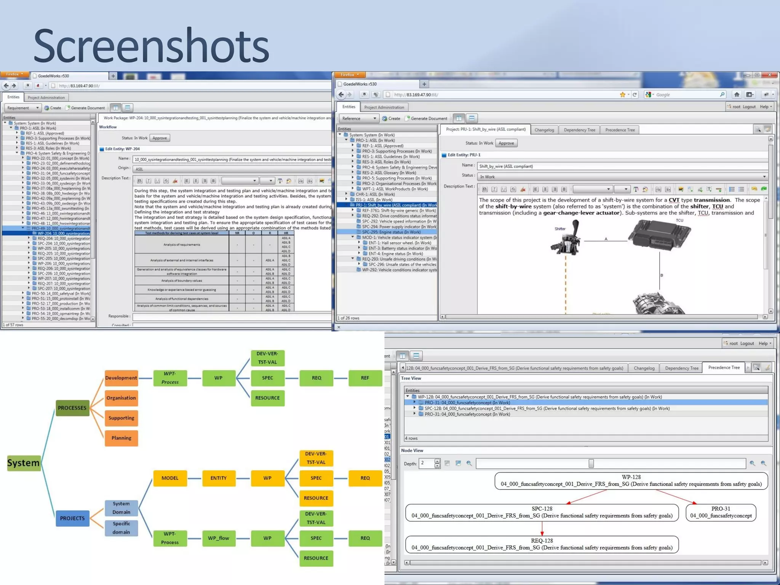Image resolution: width=780 pixels, height=585 pixels.
Task: Toggle the stacked rows layout view button
Action: coord(472,118)
